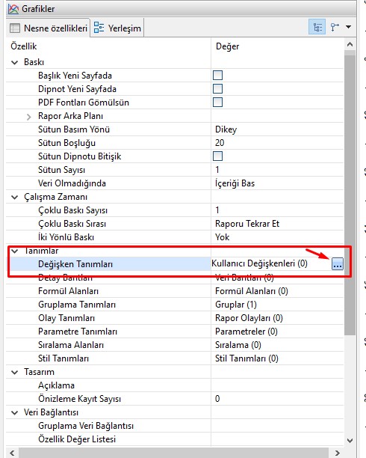Click the Nesne özellikleri table icon
Image resolution: width=366 pixels, height=458 pixels.
pyautogui.click(x=15, y=28)
